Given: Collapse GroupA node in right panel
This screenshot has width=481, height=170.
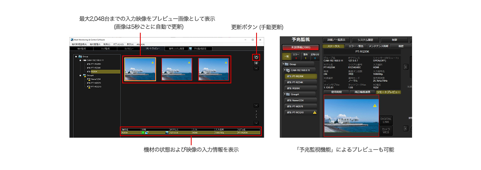Looking at the screenshot, I should pos(284,94).
